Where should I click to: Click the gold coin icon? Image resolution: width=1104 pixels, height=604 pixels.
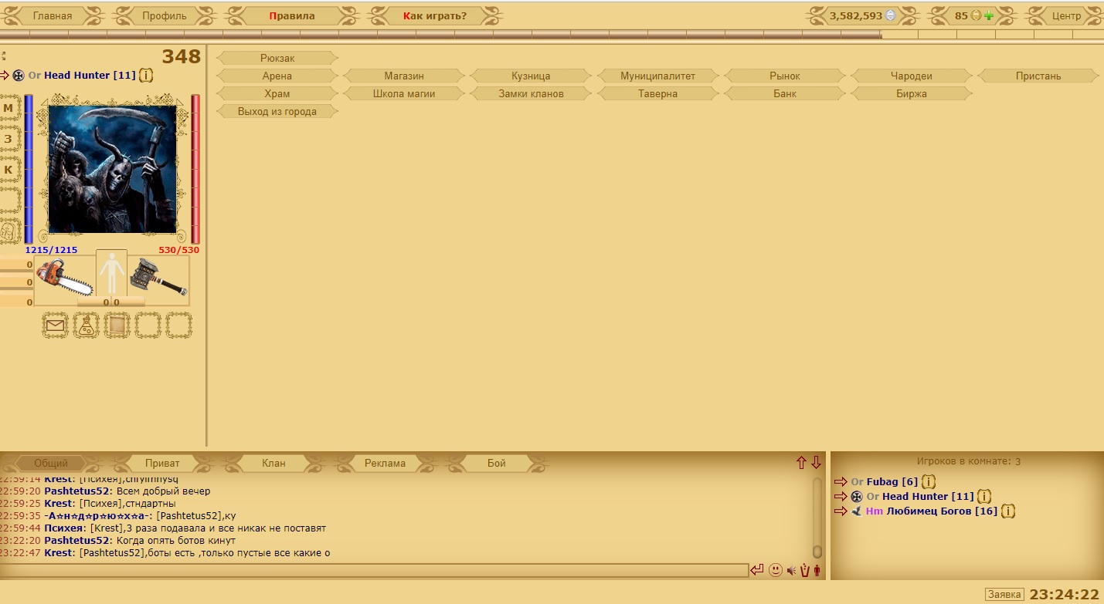(x=976, y=15)
